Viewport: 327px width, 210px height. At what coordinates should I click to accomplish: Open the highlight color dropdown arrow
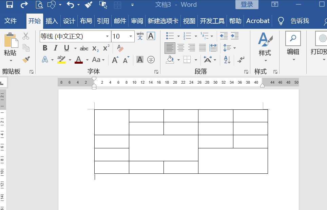(70, 60)
